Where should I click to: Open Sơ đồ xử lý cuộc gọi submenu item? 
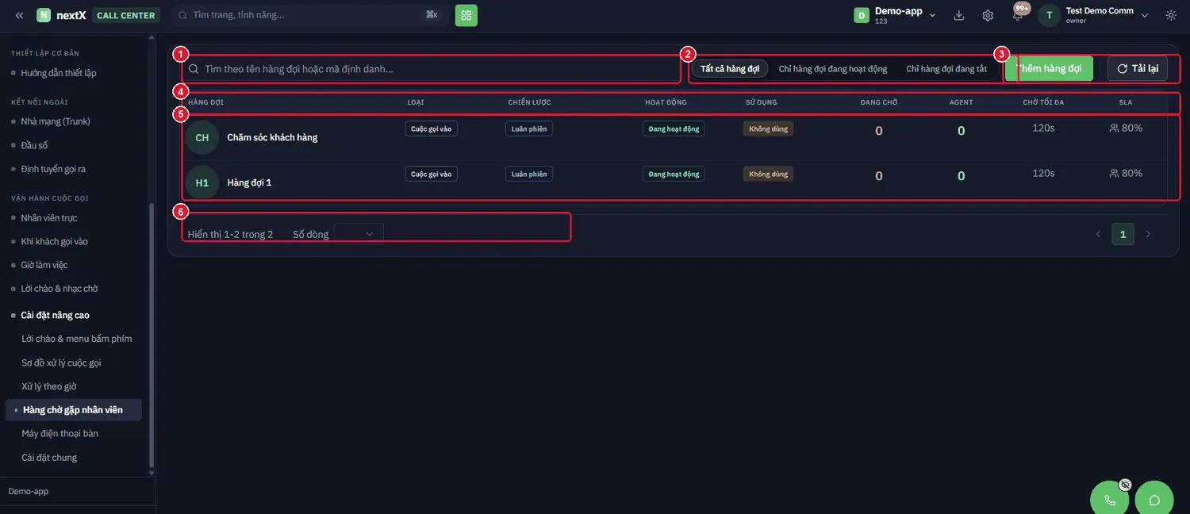[x=61, y=362]
